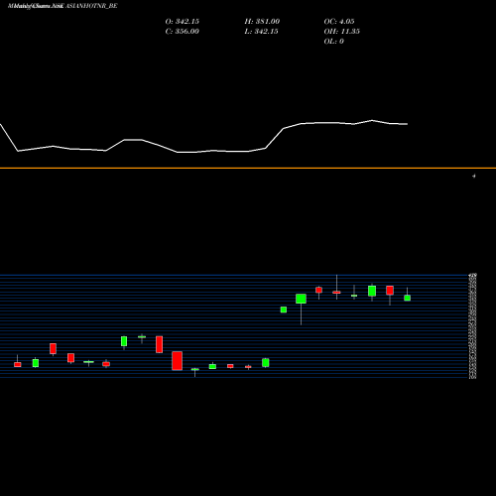Select the high value H: 381.00
496x496 pixels.
[x=262, y=22]
